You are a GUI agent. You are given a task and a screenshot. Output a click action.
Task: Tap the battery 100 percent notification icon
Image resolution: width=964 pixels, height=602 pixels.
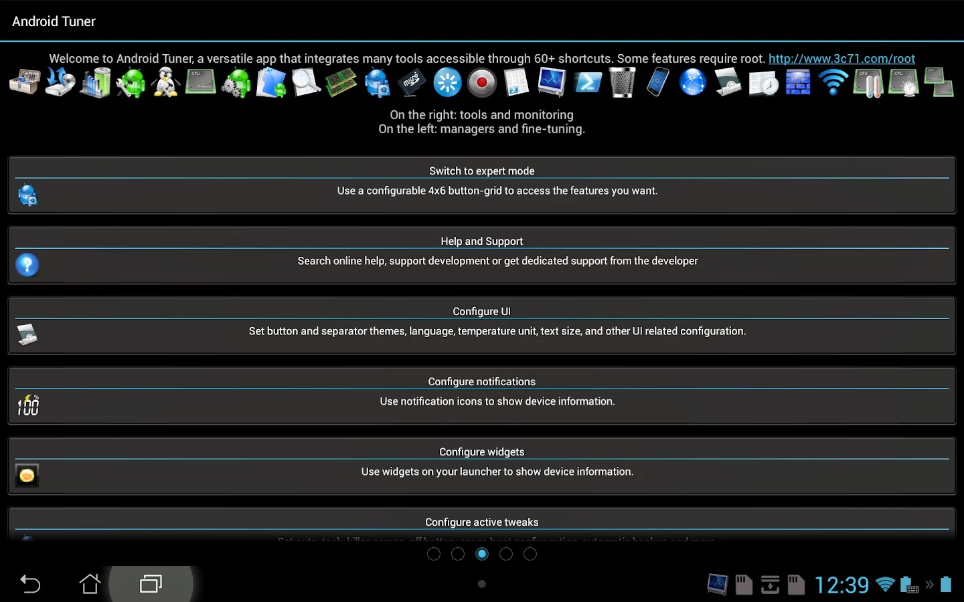(27, 405)
